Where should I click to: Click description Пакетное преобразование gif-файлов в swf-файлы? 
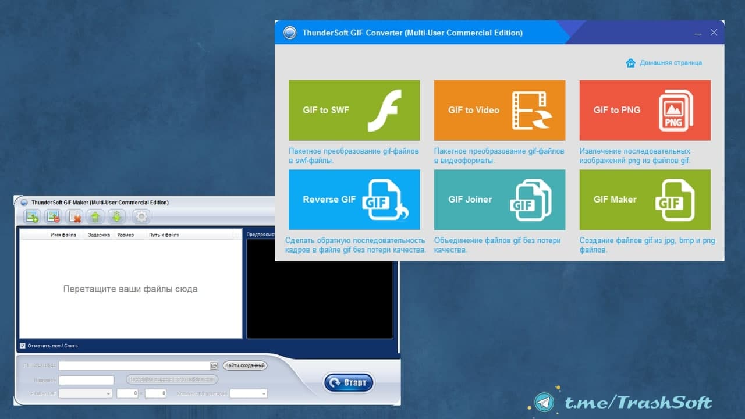point(354,156)
